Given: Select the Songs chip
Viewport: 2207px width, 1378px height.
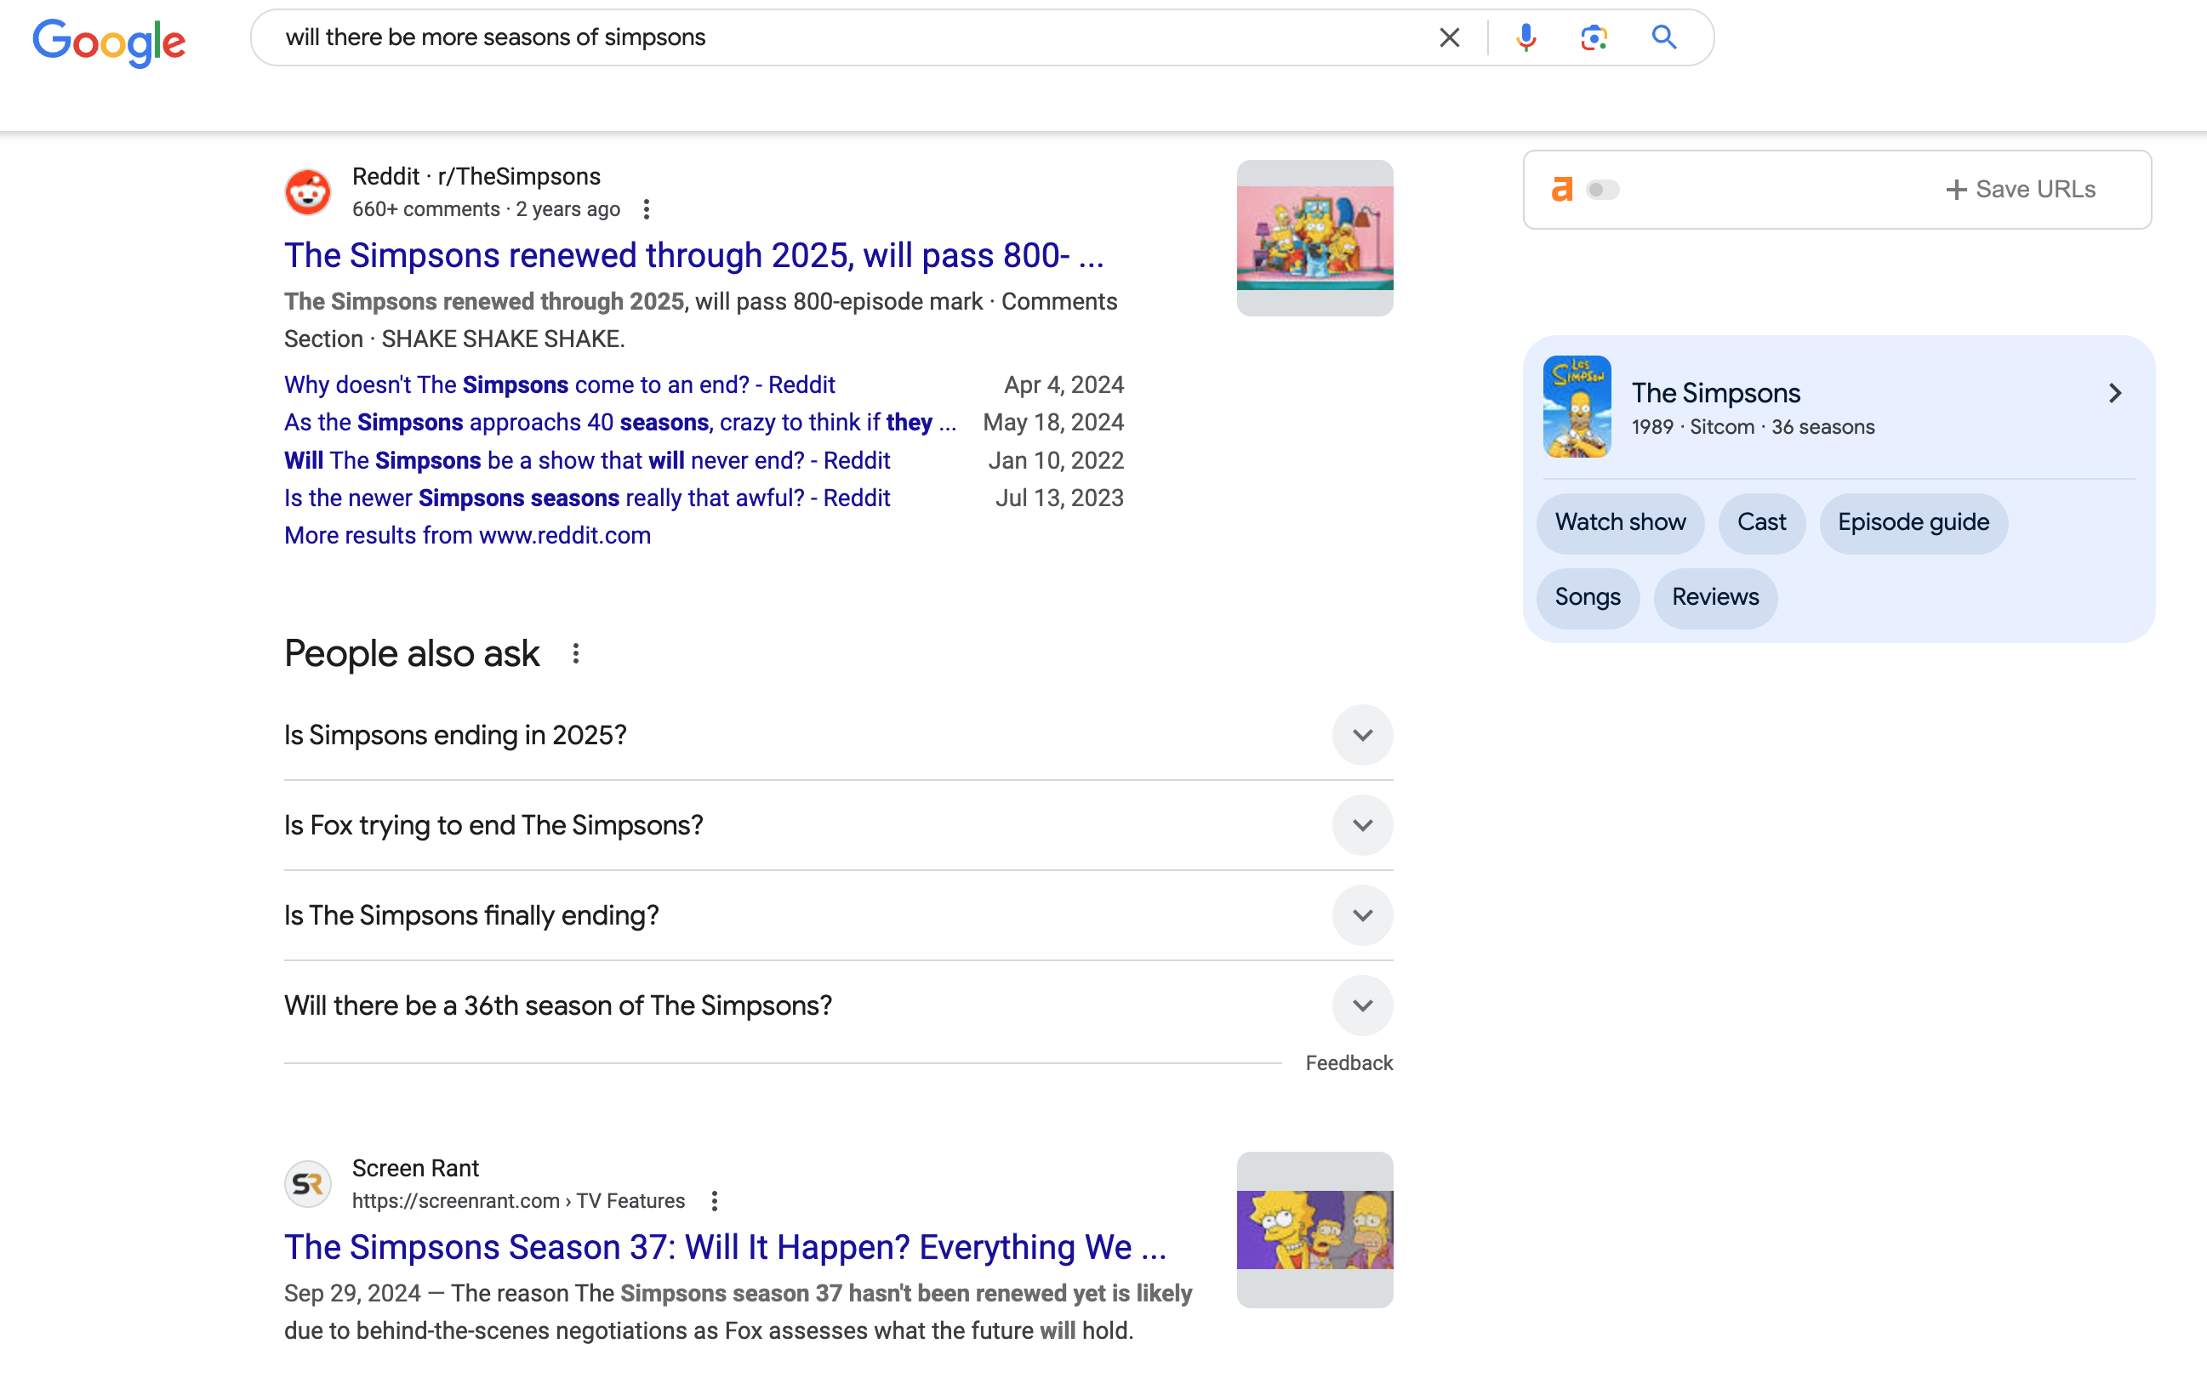Looking at the screenshot, I should 1587,597.
